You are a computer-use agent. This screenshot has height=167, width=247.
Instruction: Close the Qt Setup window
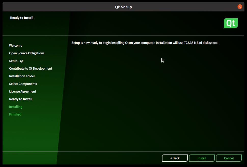coord(240,7)
